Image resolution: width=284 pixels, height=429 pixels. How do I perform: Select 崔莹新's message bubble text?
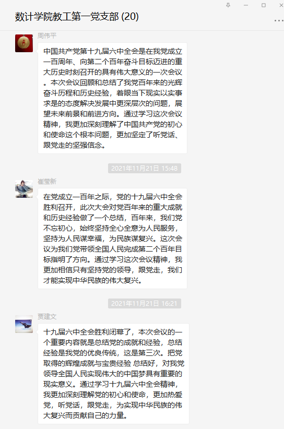[x=112, y=239]
